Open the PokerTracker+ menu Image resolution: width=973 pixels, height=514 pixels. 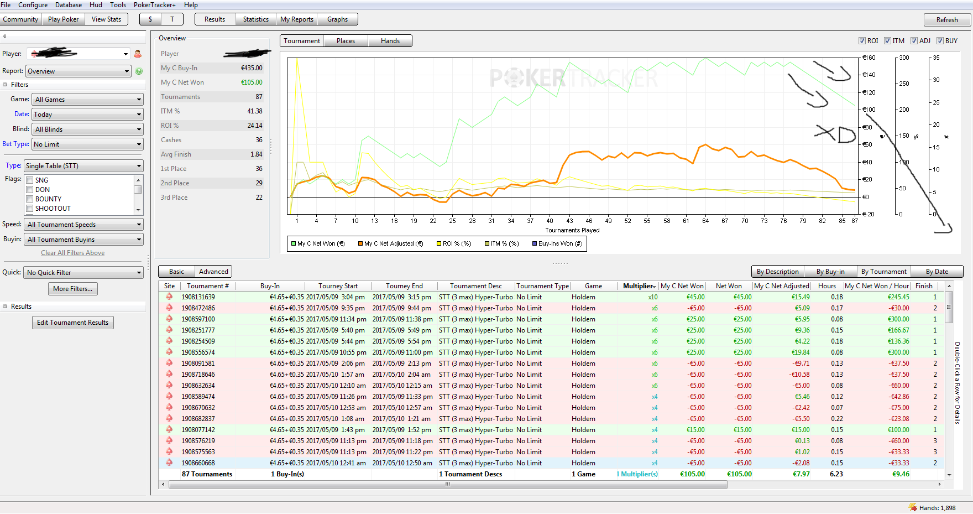coord(154,5)
